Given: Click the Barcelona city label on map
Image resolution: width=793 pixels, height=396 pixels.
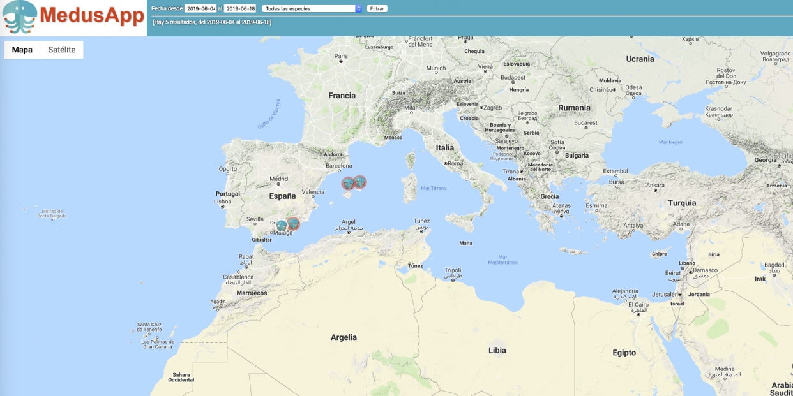Looking at the screenshot, I should pos(339,166).
